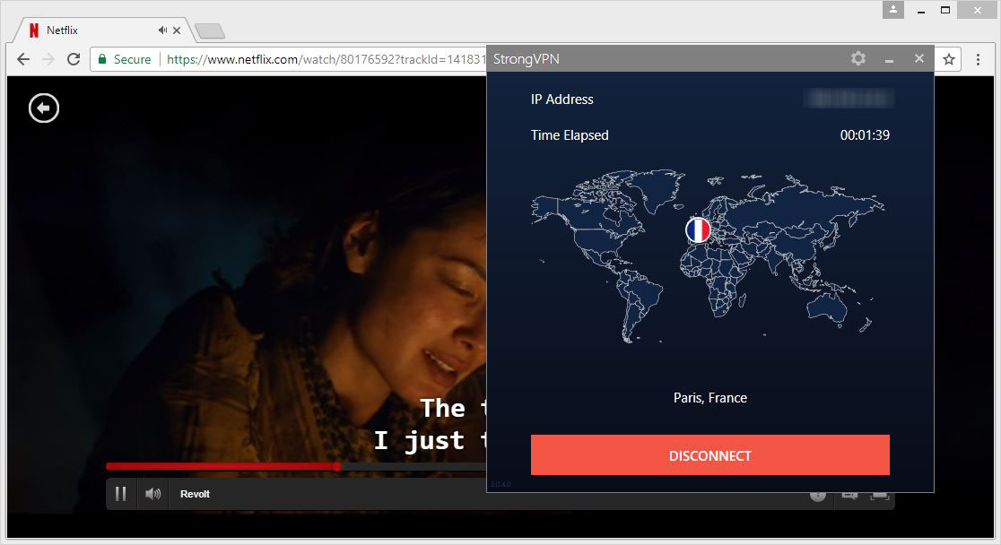1001x545 pixels.
Task: Mute the Netflix player volume
Action: pyautogui.click(x=153, y=494)
